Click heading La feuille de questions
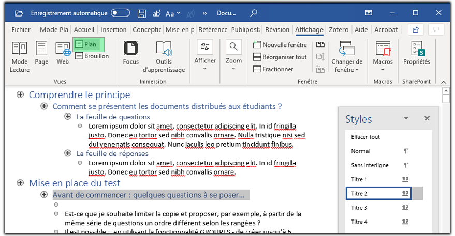 113,117
